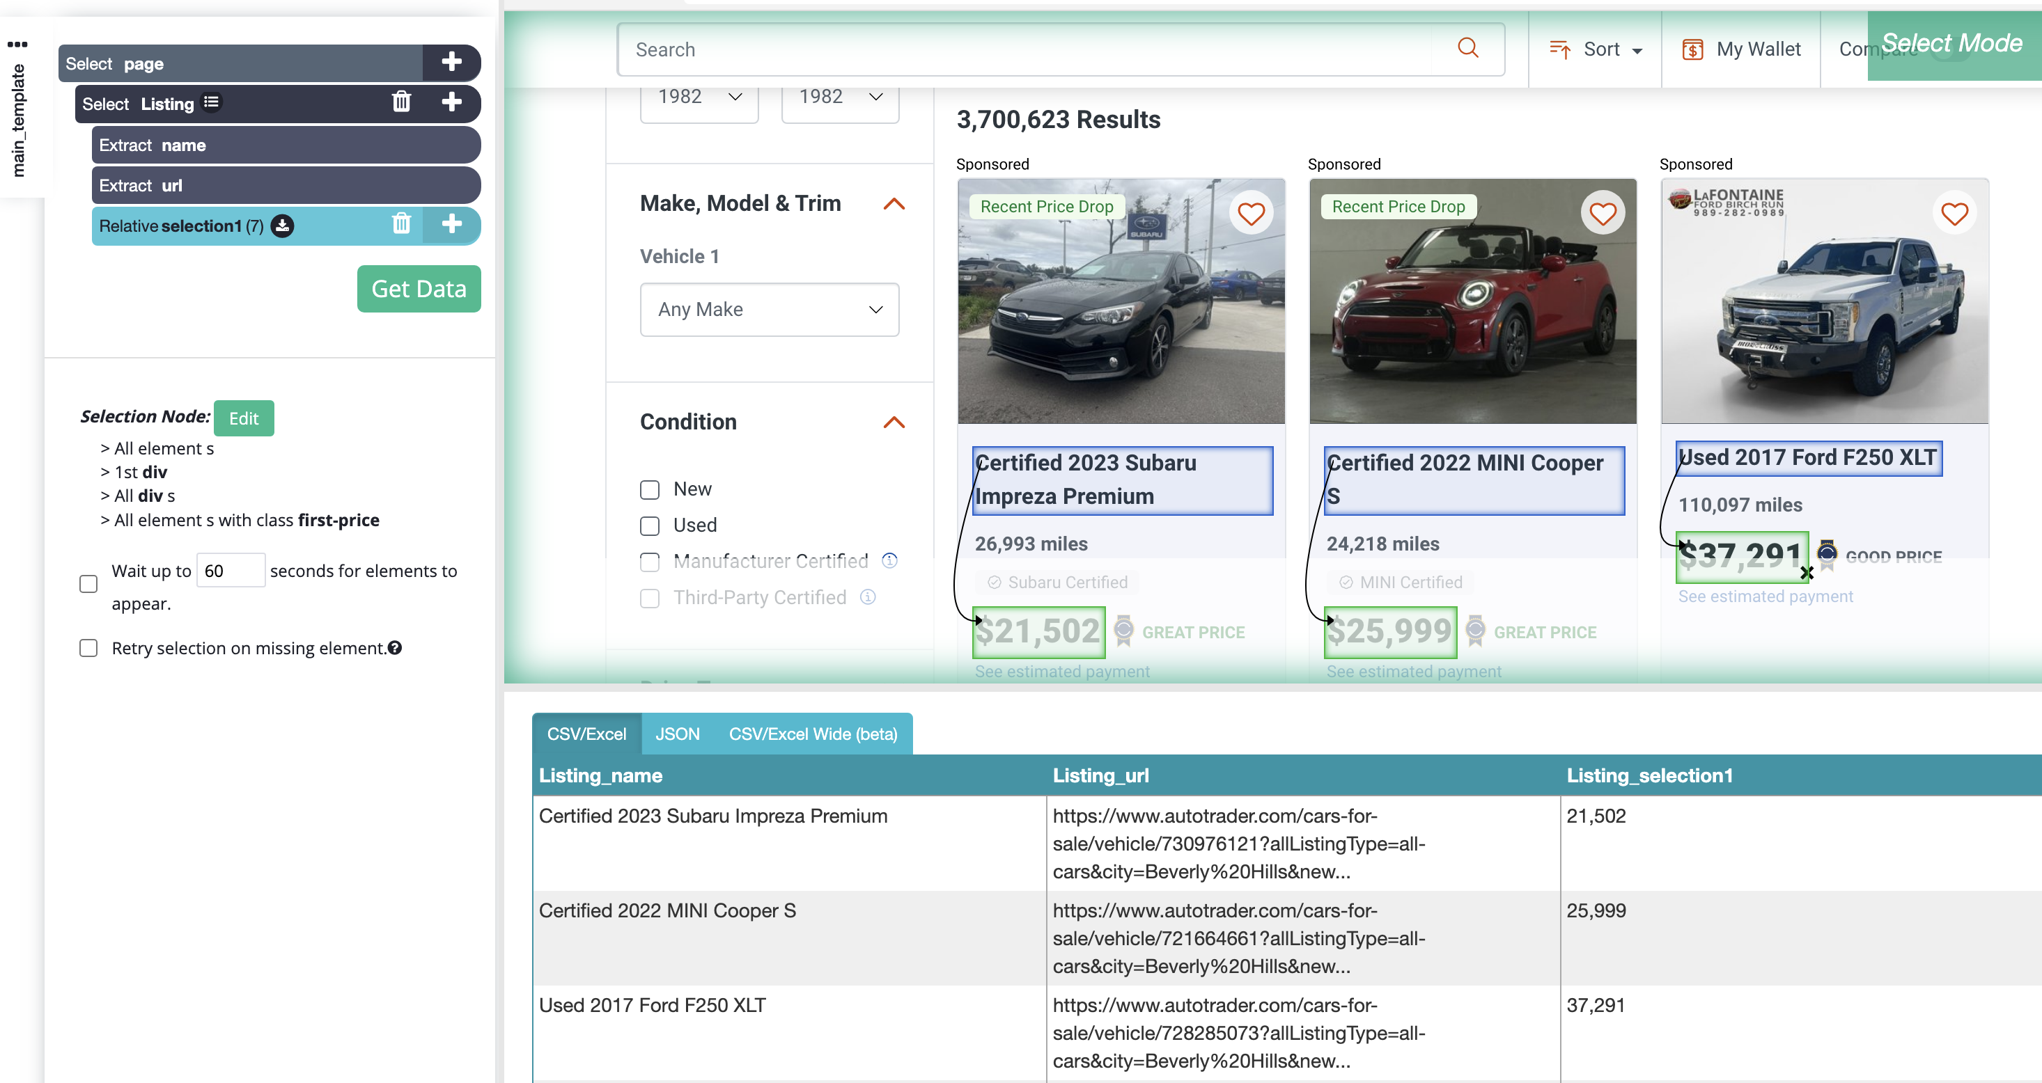Open the Any Make dropdown
This screenshot has height=1083, width=2042.
pos(769,309)
